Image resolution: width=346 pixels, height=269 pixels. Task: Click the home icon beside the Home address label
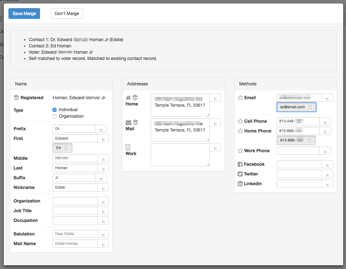pyautogui.click(x=128, y=97)
